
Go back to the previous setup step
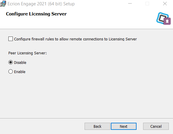(97, 126)
